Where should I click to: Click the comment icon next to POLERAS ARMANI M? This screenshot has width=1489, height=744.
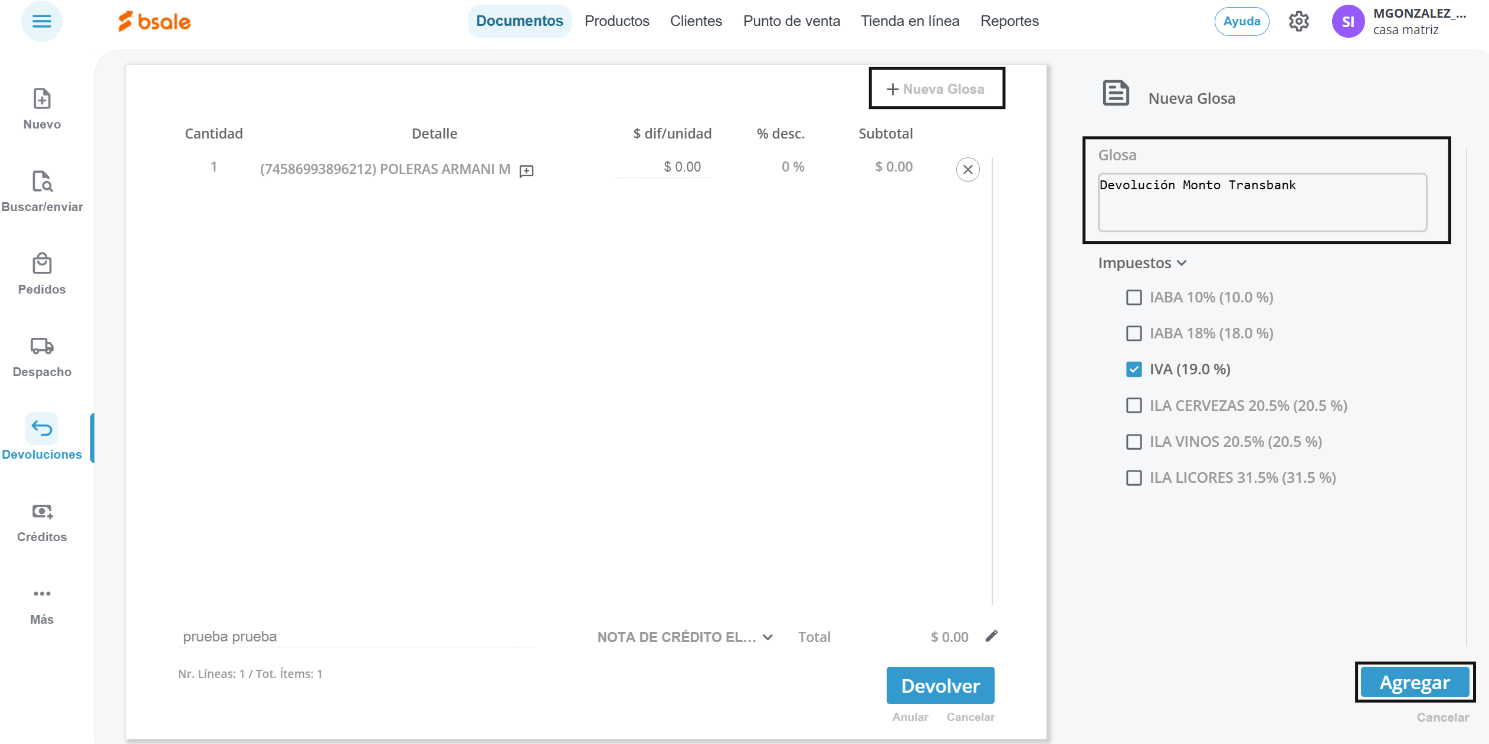pyautogui.click(x=526, y=171)
